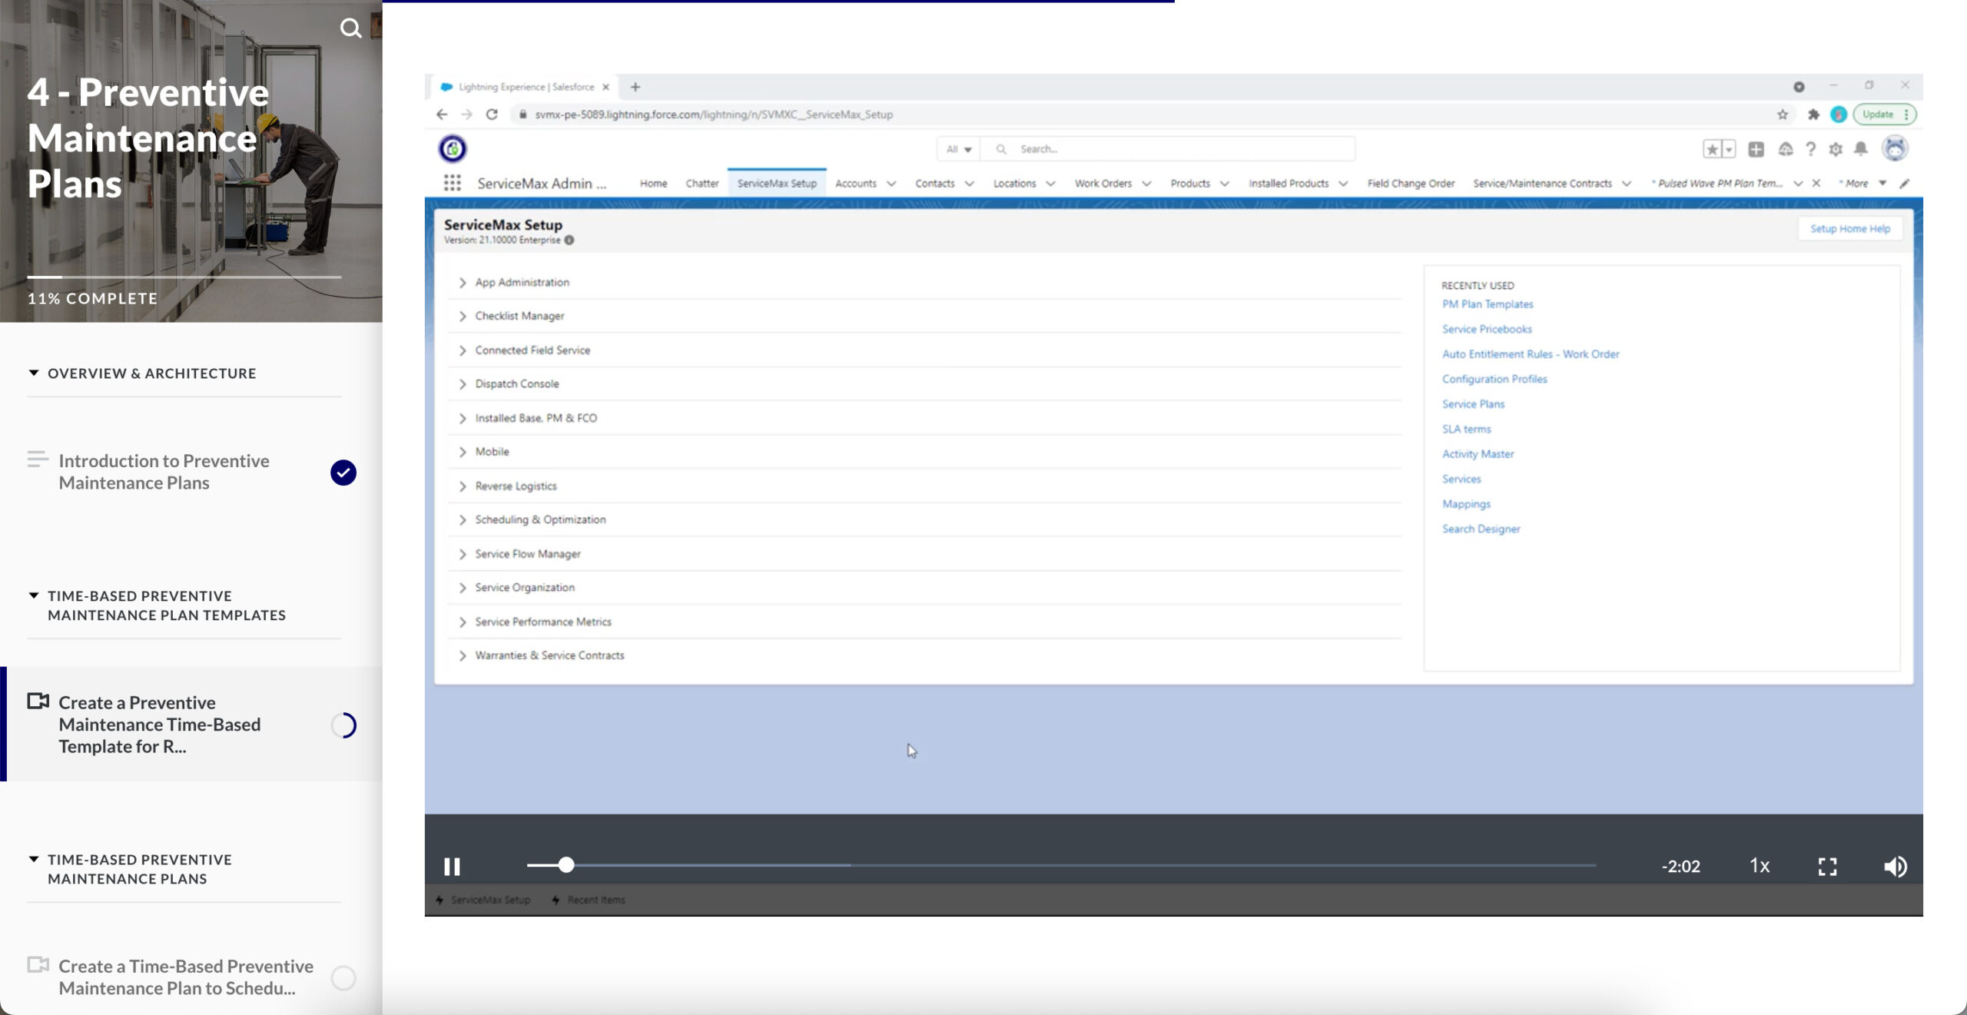The width and height of the screenshot is (1967, 1015).
Task: Change the 1x playback speed
Action: coord(1760,866)
